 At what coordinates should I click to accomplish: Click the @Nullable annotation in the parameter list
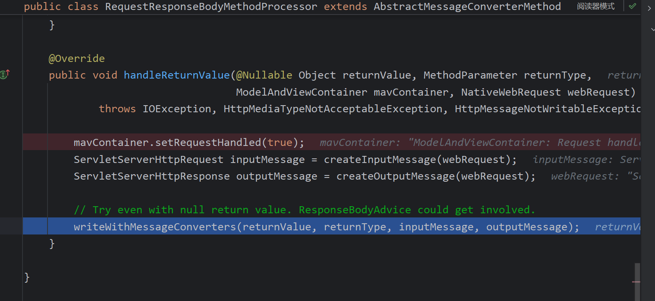[264, 75]
